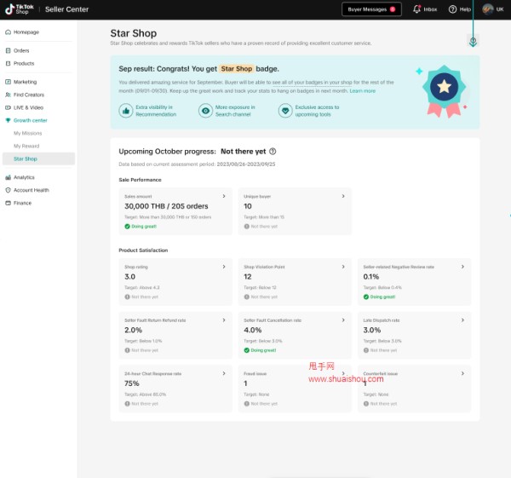Click the download icon top right of page
Viewport: 511px width, 478px height.
(473, 41)
